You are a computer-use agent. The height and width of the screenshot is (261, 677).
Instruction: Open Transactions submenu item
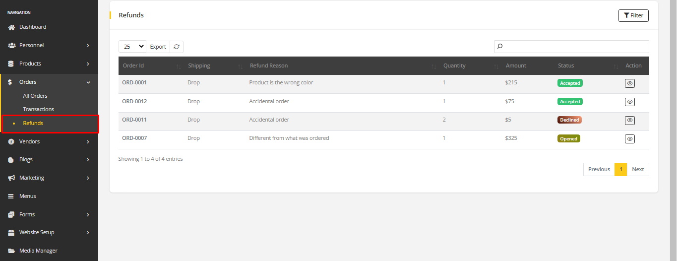click(39, 109)
